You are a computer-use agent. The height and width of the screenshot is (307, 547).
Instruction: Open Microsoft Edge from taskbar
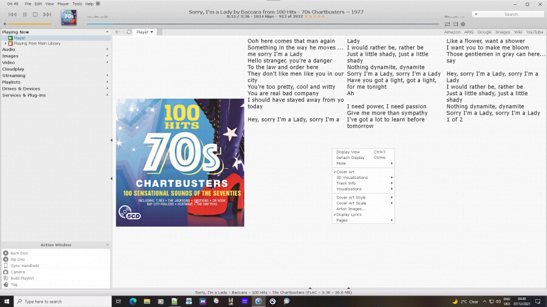pyautogui.click(x=133, y=302)
